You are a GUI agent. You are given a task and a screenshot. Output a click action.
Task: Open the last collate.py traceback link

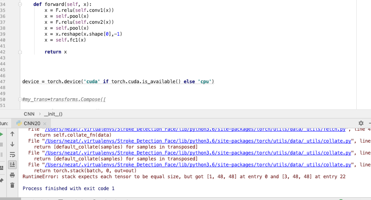[198, 165]
